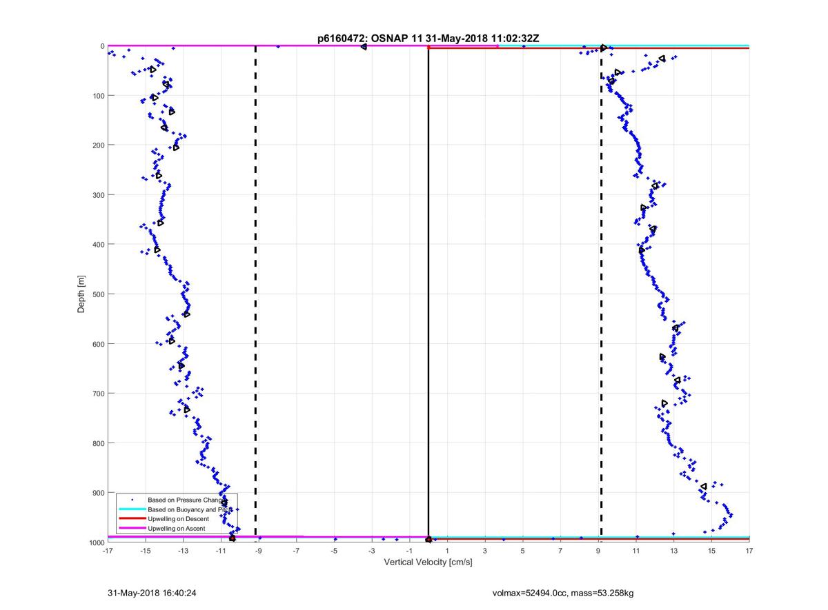Image resolution: width=828 pixels, height=610 pixels.
Task: Click x-axis tick label -17
Action: pyautogui.click(x=107, y=551)
